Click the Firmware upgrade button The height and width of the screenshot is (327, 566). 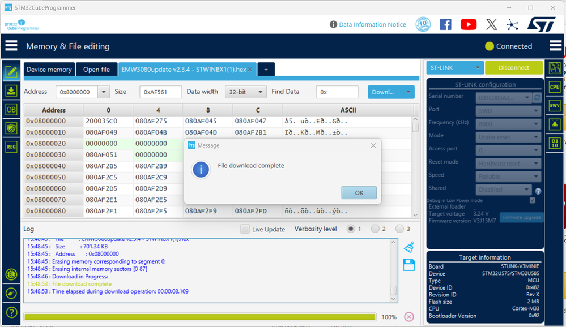coord(522,217)
